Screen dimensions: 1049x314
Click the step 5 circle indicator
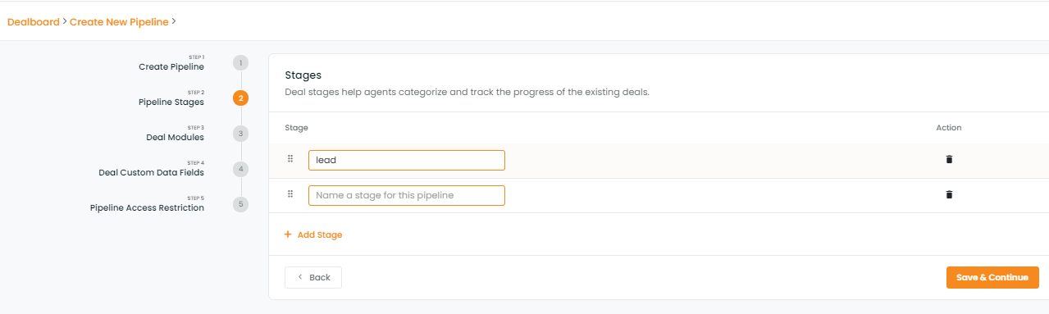(240, 204)
